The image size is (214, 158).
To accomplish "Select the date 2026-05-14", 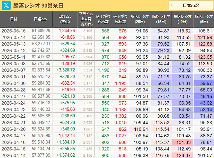I will [x=13, y=37].
